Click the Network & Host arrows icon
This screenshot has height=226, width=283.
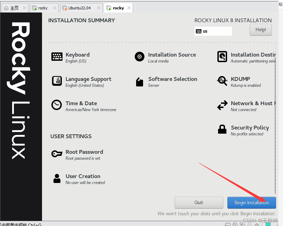(222, 105)
